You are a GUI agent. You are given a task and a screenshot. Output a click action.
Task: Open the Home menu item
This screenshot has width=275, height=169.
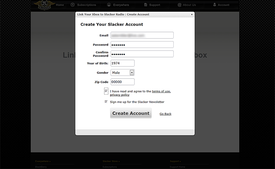tap(60, 5)
